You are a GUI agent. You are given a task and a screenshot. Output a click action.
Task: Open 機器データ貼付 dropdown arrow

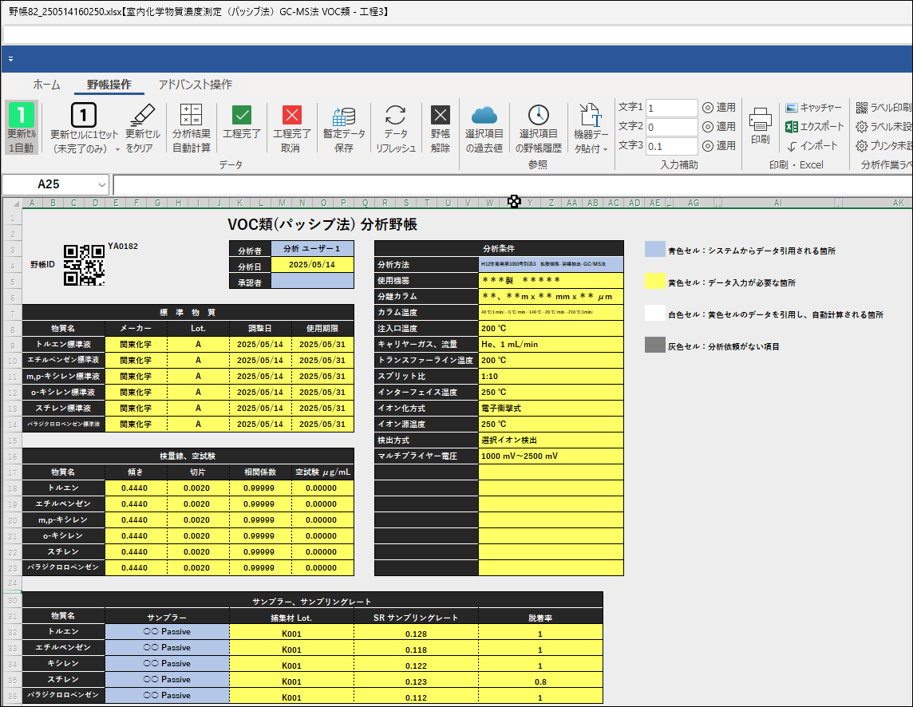point(605,150)
